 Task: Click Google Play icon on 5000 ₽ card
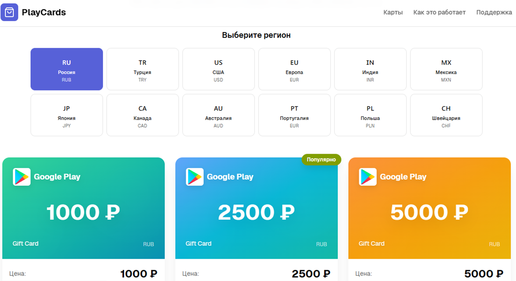point(367,177)
